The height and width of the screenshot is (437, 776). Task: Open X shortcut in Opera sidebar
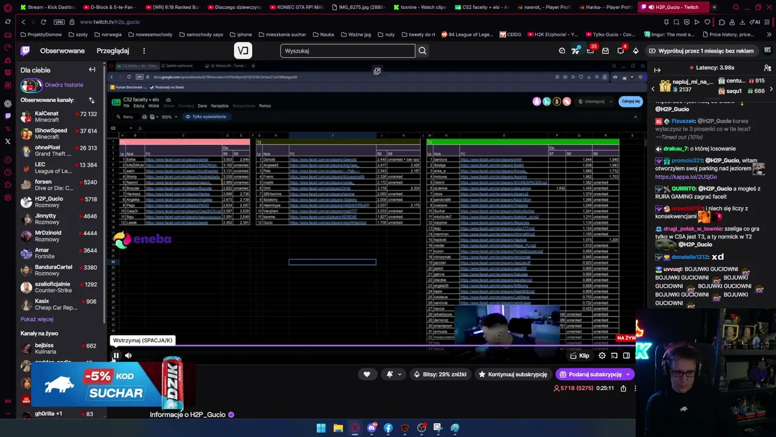(x=8, y=141)
